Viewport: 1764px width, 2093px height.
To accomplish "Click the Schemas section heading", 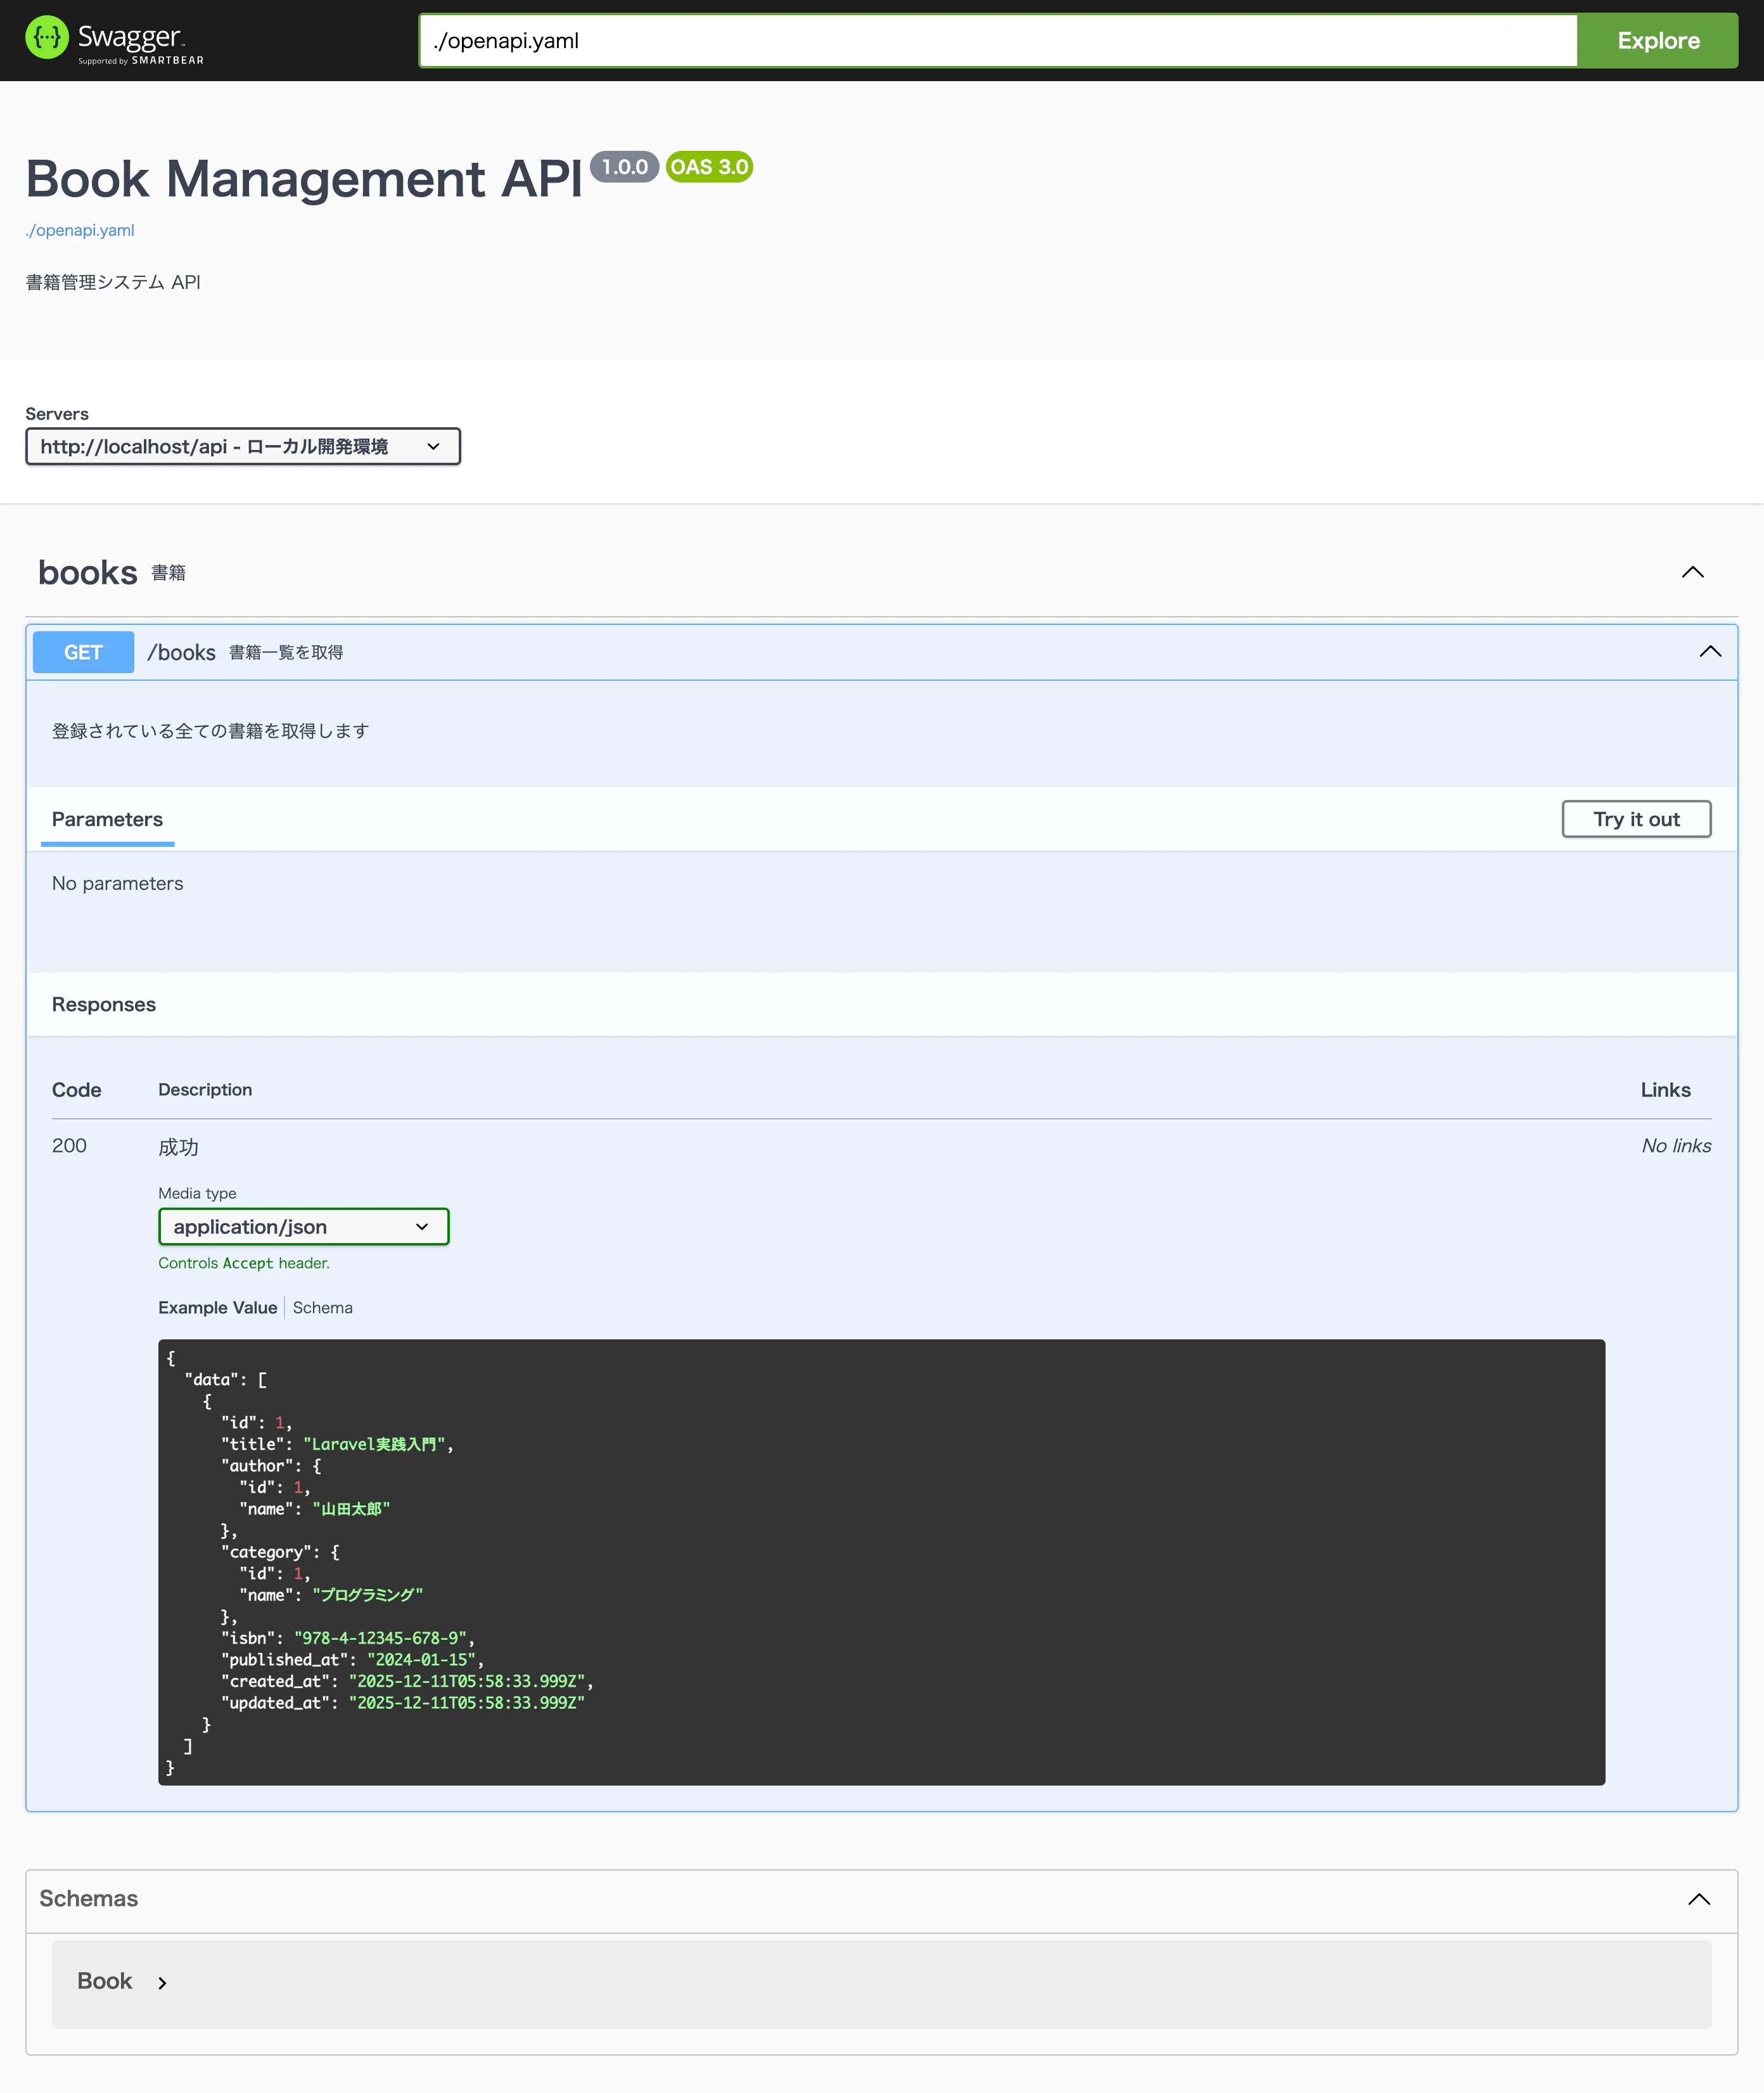I will pyautogui.click(x=88, y=1899).
